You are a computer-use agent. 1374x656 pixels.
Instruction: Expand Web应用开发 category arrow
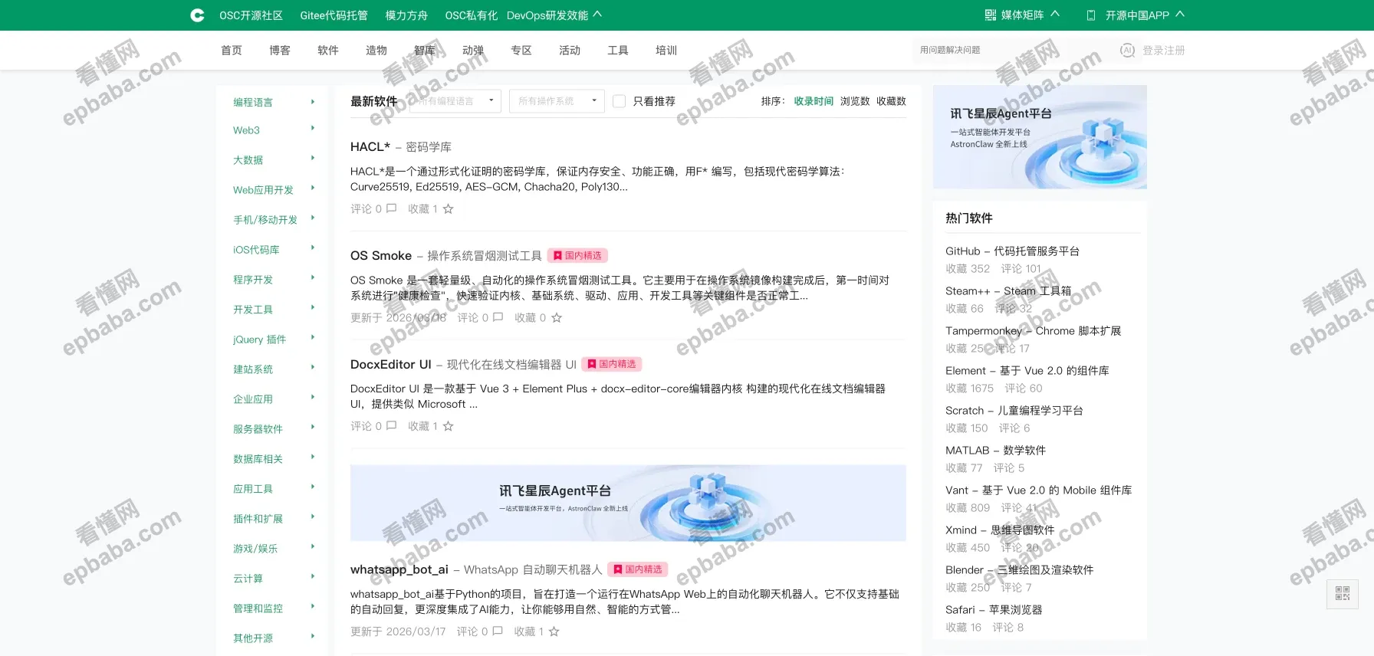pos(313,189)
